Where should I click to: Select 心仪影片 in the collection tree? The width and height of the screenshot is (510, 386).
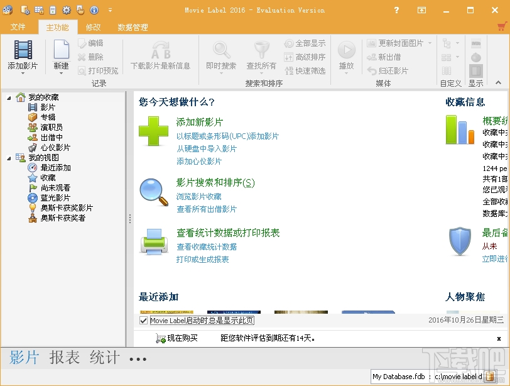pos(49,148)
